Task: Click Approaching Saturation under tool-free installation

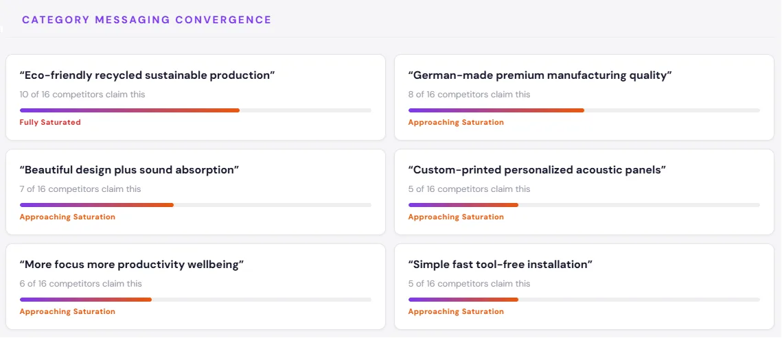Action: click(456, 312)
